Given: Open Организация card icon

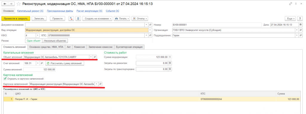Looking at the screenshot, I should point(301,30).
